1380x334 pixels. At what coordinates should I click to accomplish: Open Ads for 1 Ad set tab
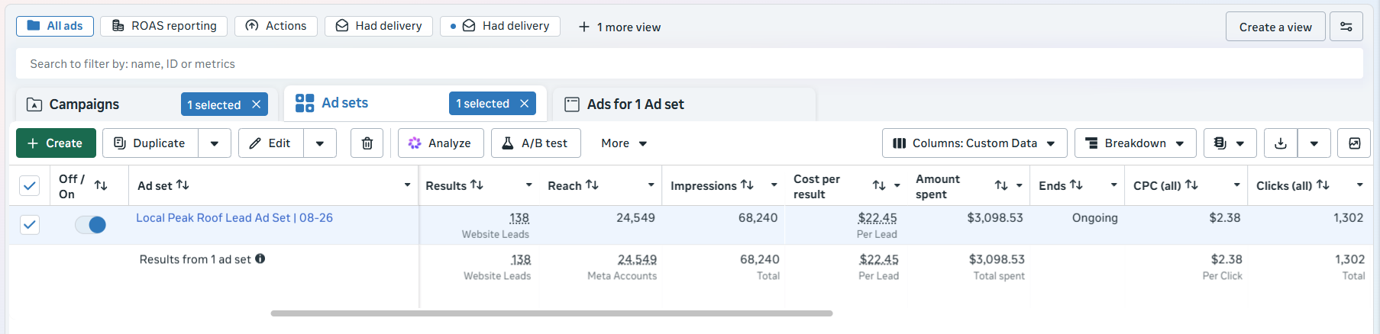(635, 104)
